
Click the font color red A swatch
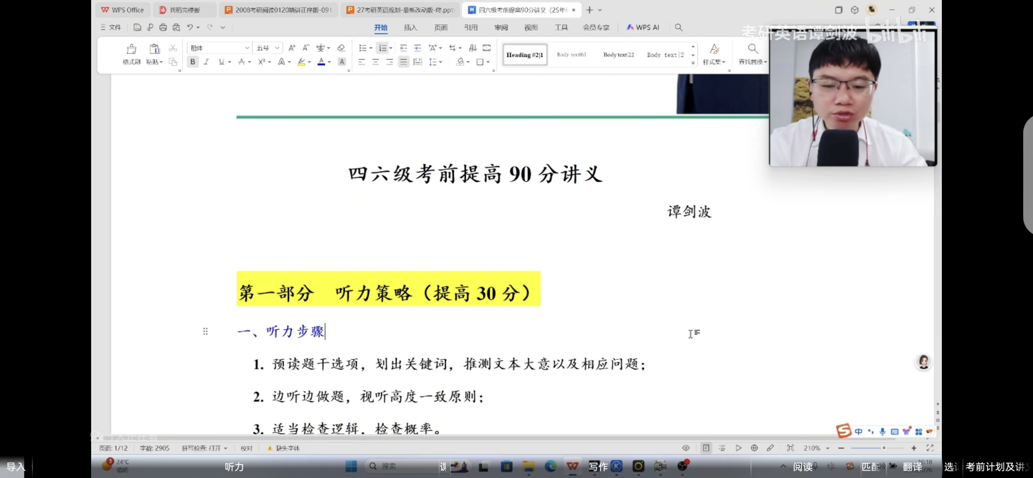(x=321, y=62)
